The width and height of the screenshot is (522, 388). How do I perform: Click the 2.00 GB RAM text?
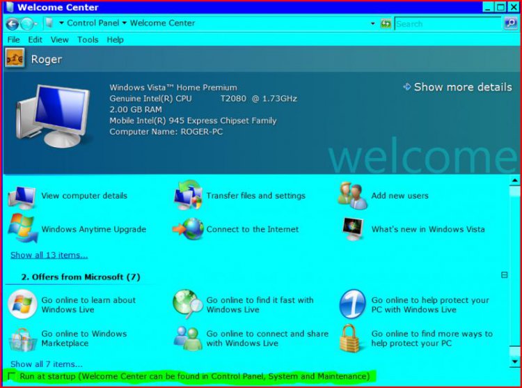pyautogui.click(x=136, y=109)
